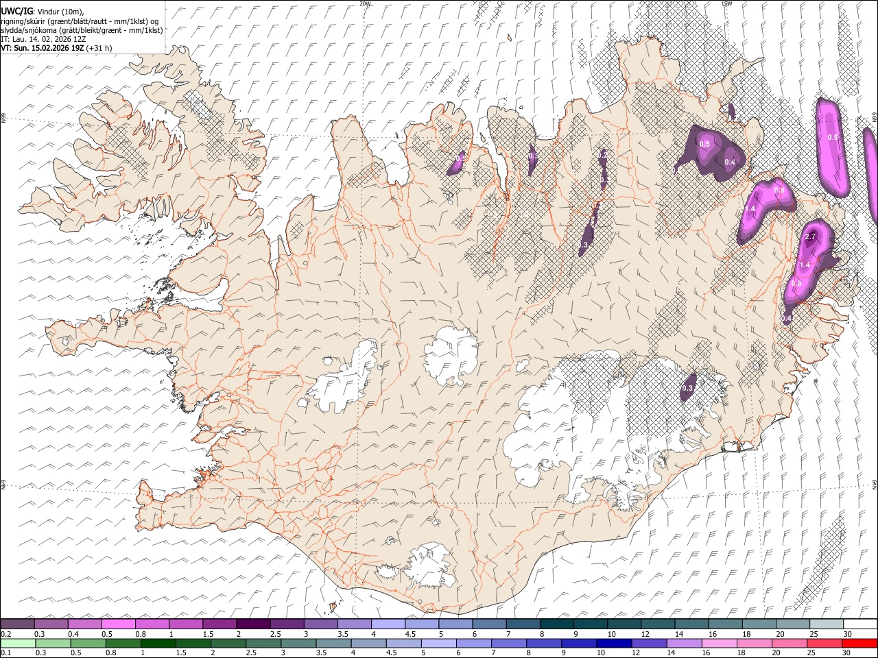Screen dimensions: 878x658
Task: Click the valid time 'VT: Sun. 15.02.2026 19Z'
Action: (43, 48)
